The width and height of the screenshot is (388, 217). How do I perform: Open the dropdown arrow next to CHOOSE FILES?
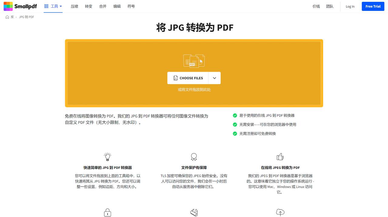point(214,78)
